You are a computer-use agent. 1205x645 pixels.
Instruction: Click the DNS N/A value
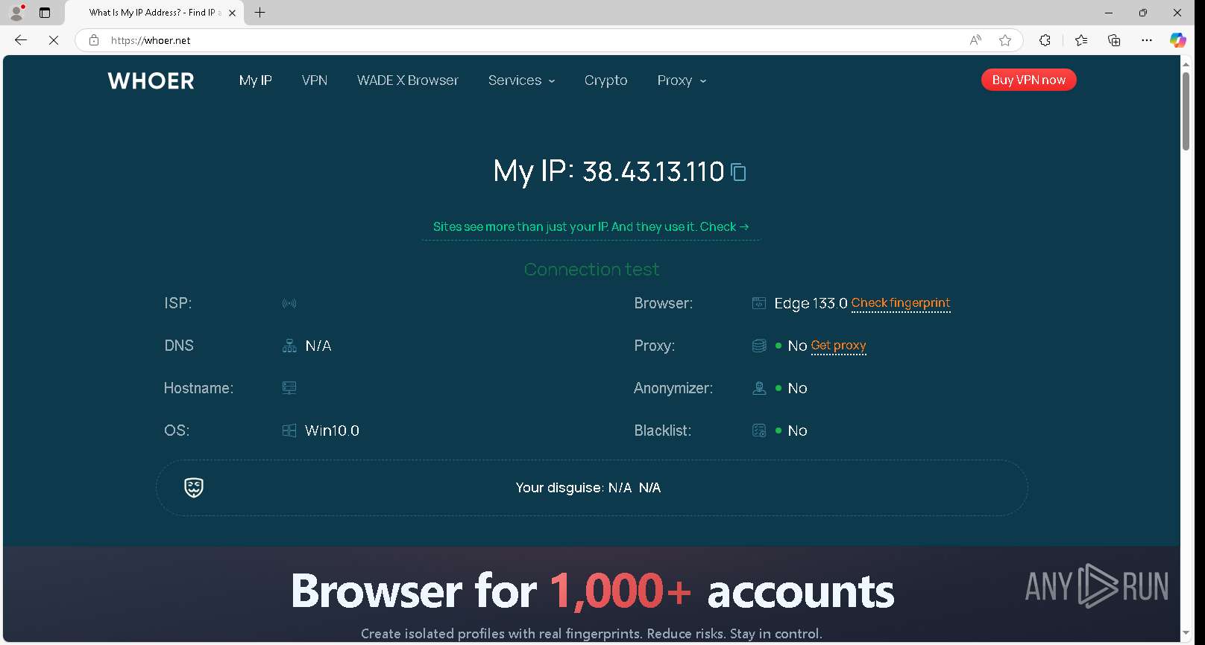tap(318, 346)
